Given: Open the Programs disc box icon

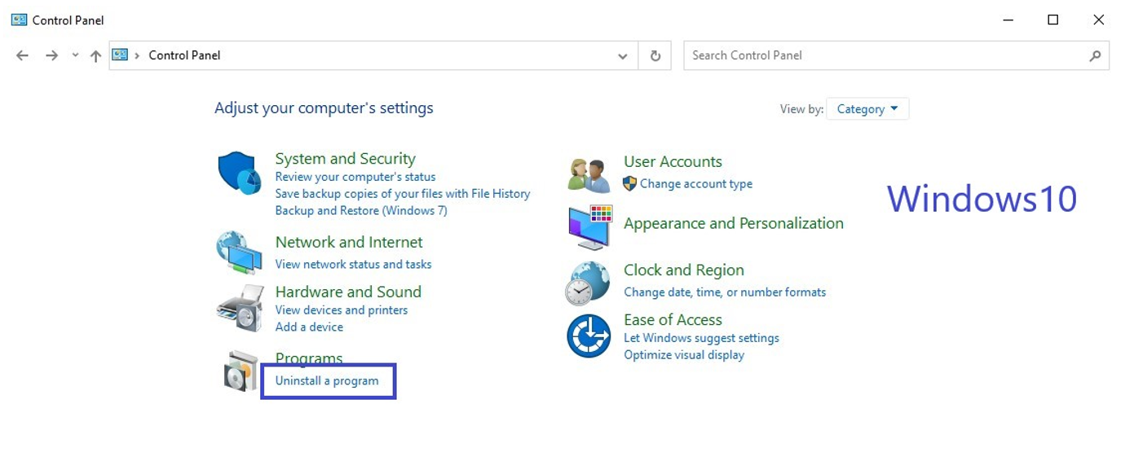Looking at the screenshot, I should [x=240, y=371].
